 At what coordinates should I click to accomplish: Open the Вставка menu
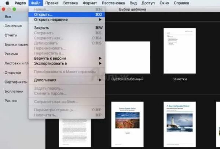tap(70, 3)
